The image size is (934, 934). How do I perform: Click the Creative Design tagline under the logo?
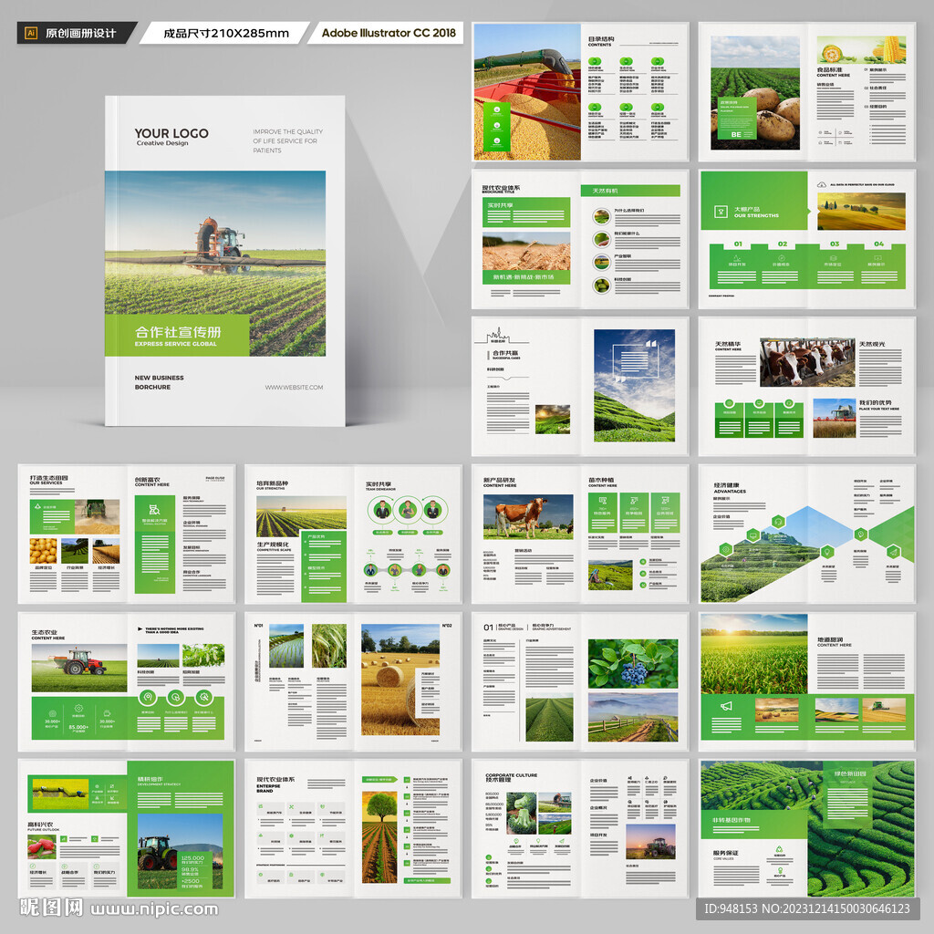(162, 143)
